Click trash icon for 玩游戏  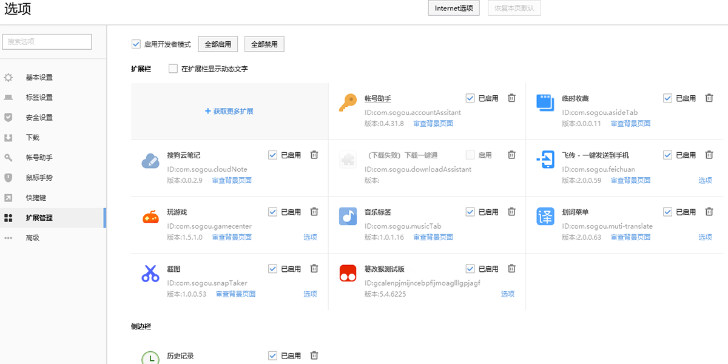point(314,212)
